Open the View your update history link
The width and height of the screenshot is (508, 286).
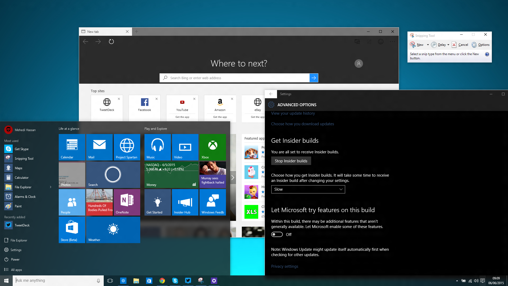click(293, 113)
